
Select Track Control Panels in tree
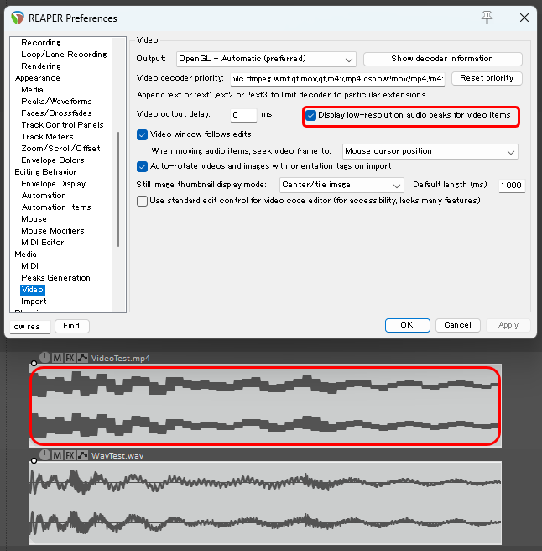tap(62, 125)
